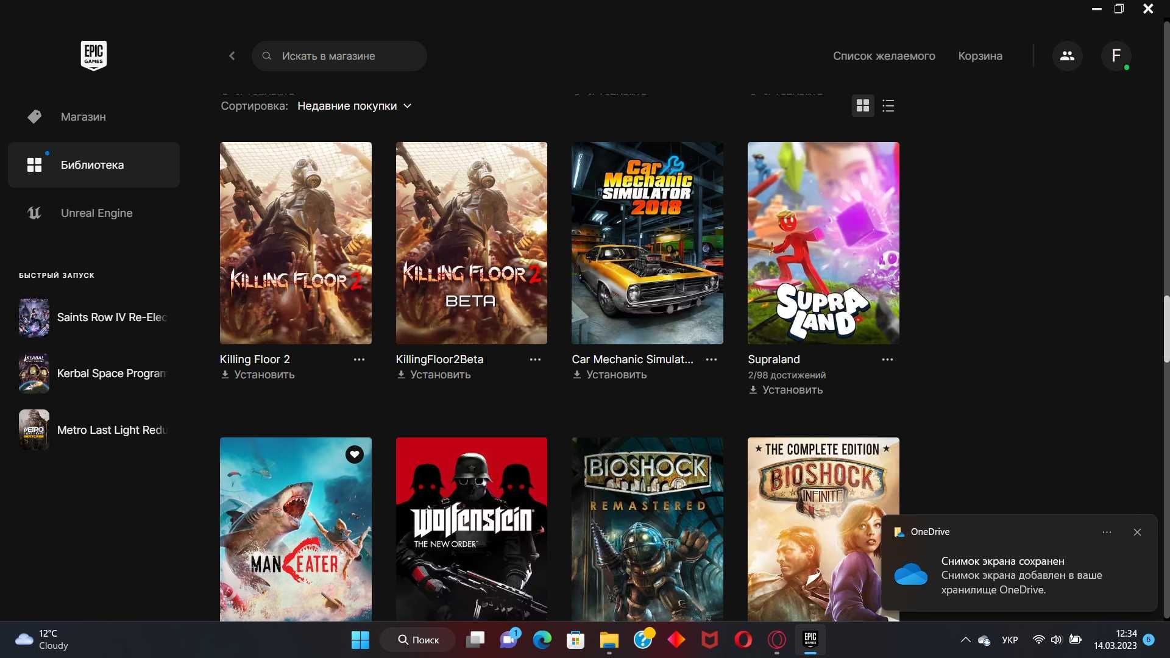Open taskbar Поиск search box
This screenshot has width=1170, height=658.
pos(418,640)
